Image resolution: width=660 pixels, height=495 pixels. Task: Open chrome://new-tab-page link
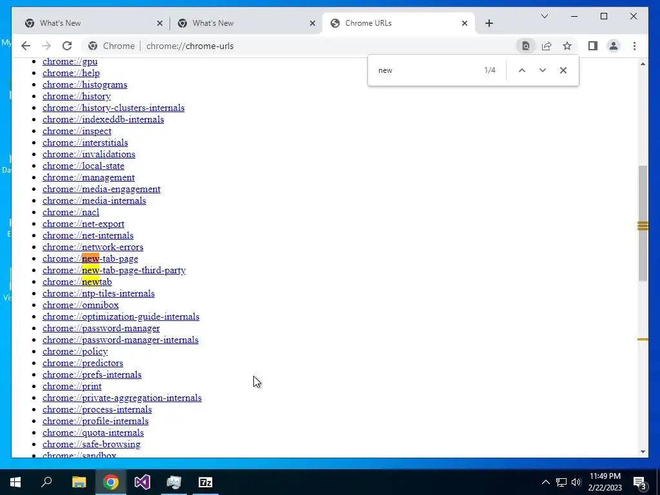point(90,259)
